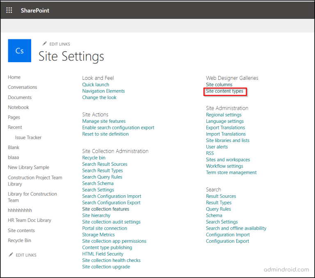315x278 pixels.
Task: Open the app launcher waffle icon
Action: point(9,10)
